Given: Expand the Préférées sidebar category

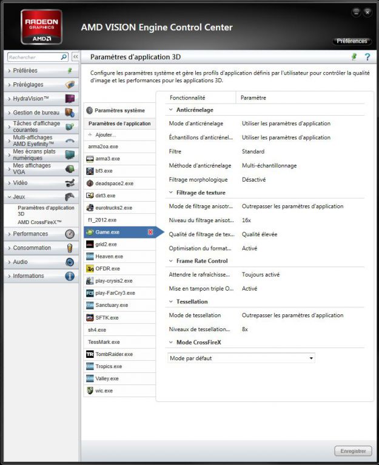Looking at the screenshot, I should coord(41,71).
